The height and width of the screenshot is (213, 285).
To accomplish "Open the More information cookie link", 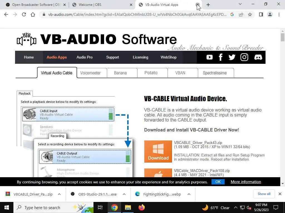I will (246, 182).
